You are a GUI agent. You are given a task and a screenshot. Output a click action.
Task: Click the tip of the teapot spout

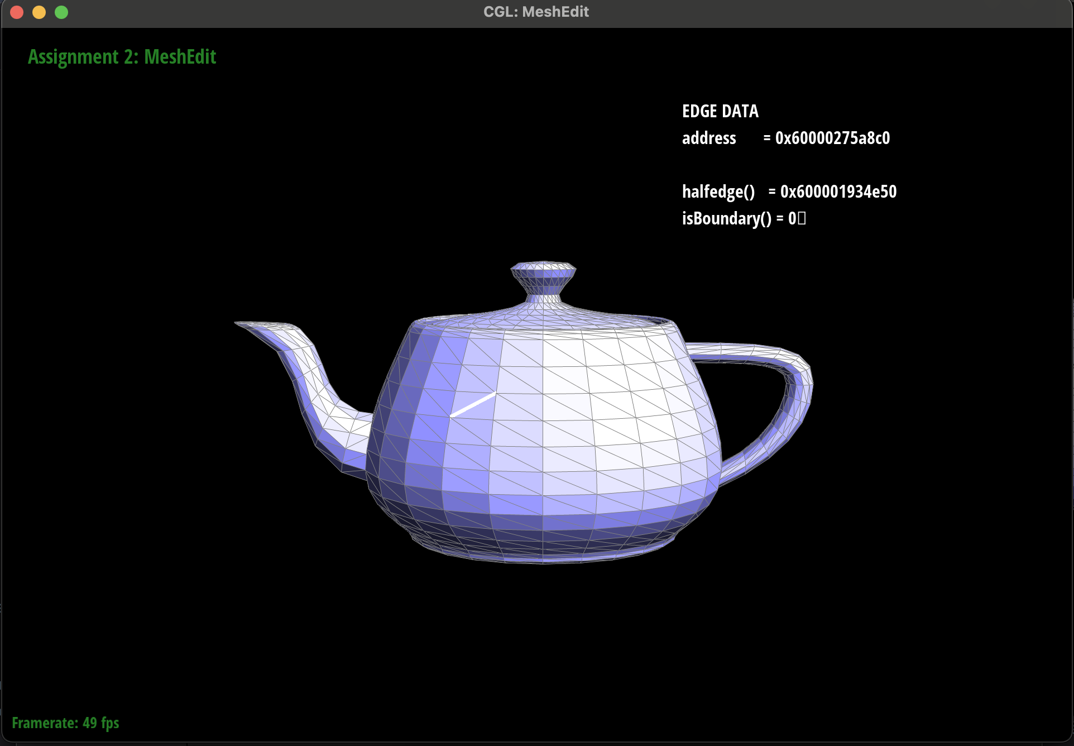241,324
